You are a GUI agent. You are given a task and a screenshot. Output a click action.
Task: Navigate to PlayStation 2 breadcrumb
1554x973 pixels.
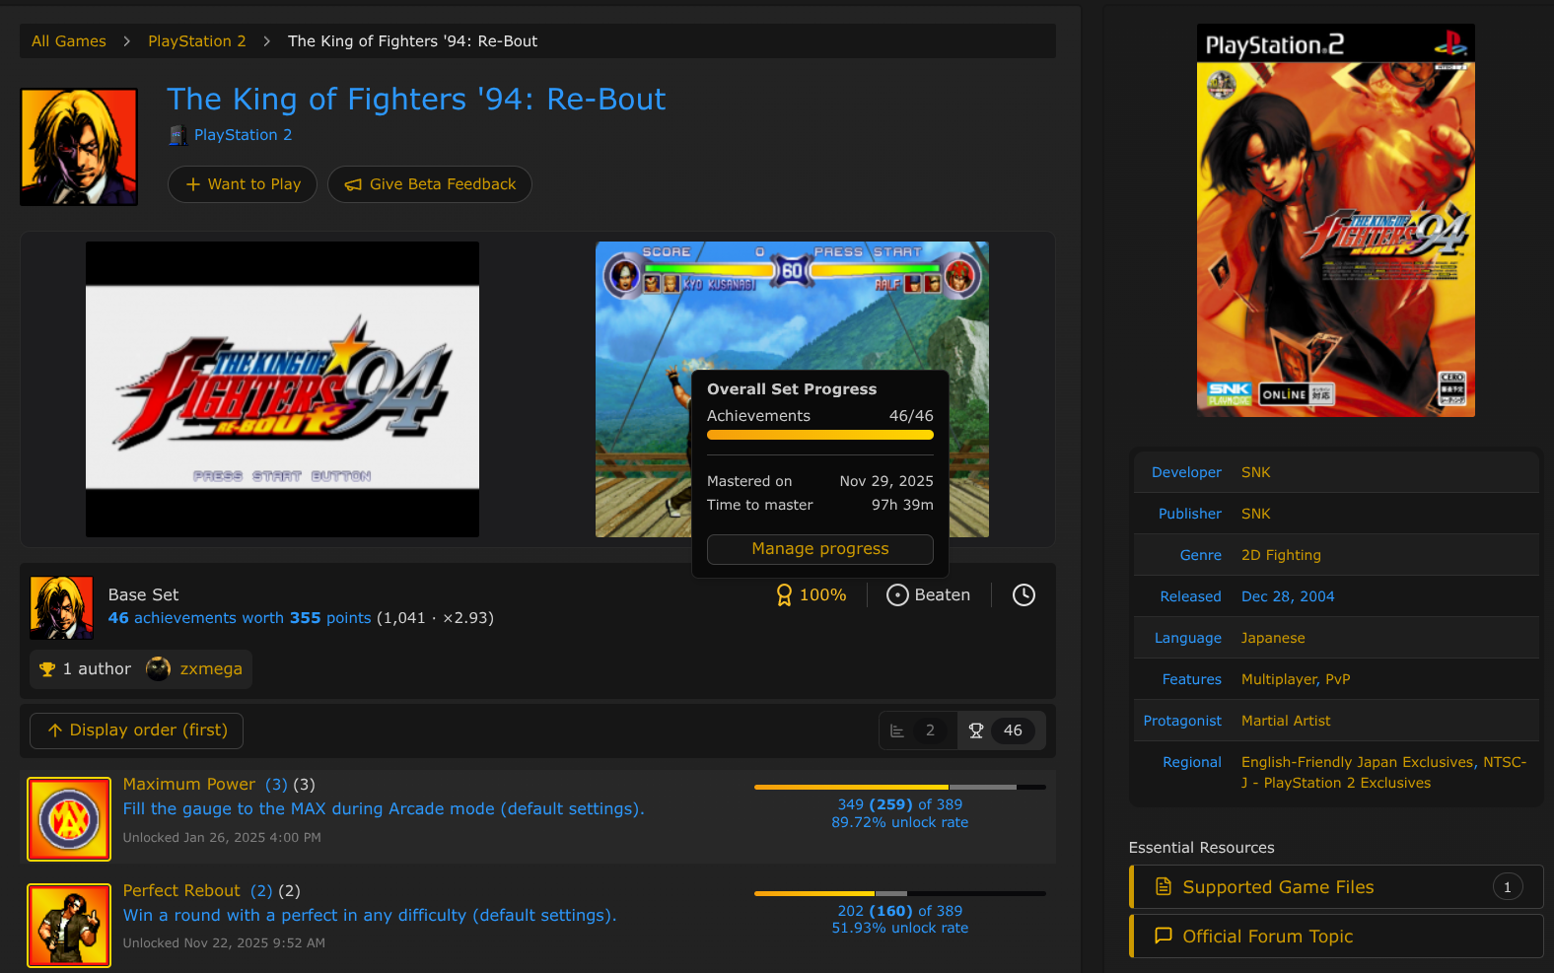point(197,41)
